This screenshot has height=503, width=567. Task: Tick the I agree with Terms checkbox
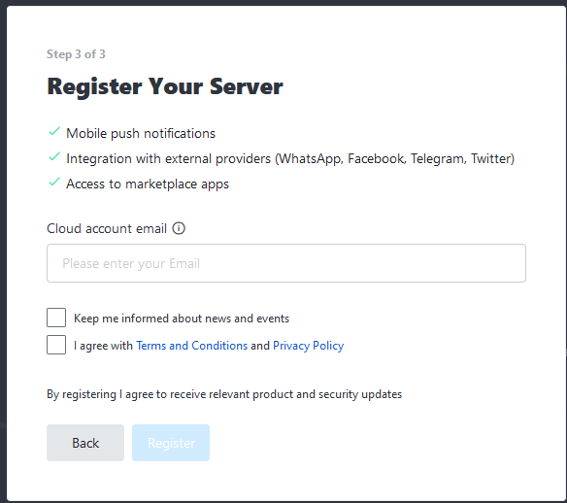(56, 345)
